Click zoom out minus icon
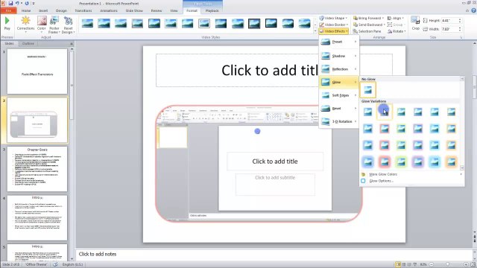Screen dimensions: 477x268 pyautogui.click(x=432, y=264)
